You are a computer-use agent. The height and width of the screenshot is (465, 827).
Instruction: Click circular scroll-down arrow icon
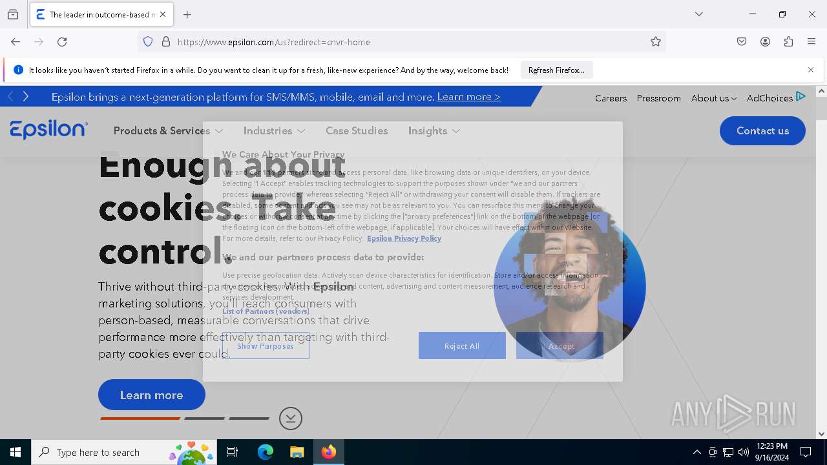click(x=291, y=418)
